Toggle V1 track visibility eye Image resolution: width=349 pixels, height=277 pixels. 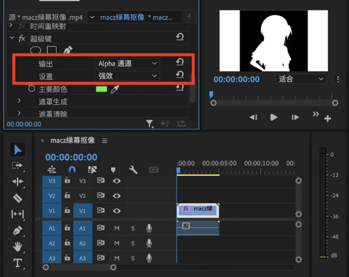point(117,211)
